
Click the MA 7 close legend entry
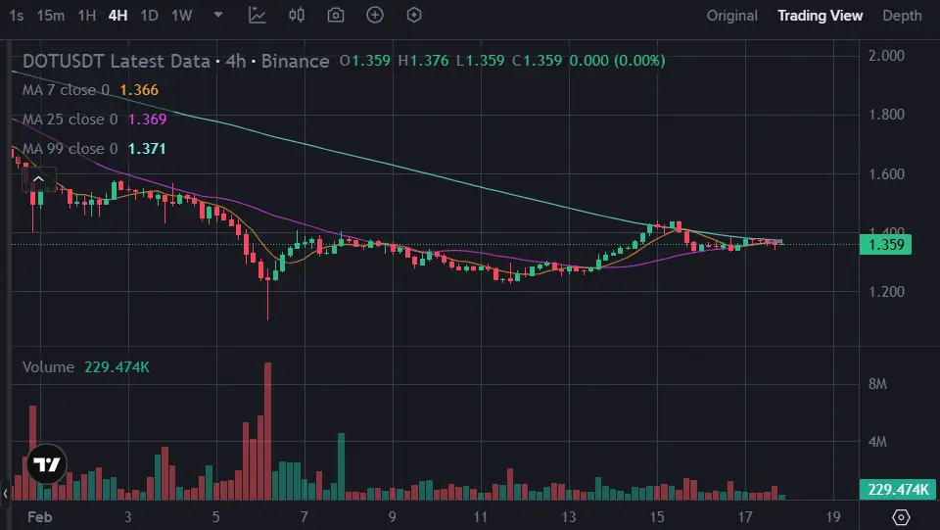point(66,90)
